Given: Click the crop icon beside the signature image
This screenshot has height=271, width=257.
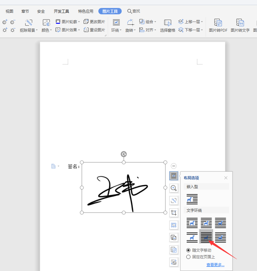Looking at the screenshot, I should click(x=174, y=213).
